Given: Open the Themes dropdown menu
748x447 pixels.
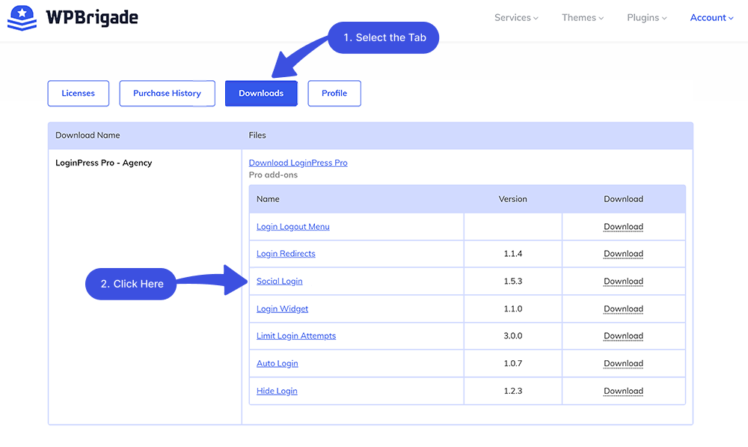Looking at the screenshot, I should (x=583, y=18).
